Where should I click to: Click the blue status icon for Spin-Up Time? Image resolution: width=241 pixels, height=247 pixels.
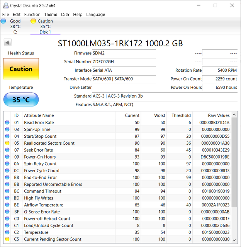[x=7, y=129]
